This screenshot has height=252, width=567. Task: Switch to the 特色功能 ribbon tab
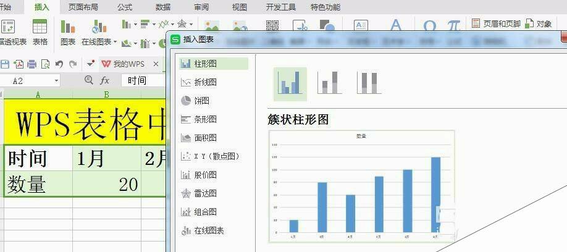point(325,7)
